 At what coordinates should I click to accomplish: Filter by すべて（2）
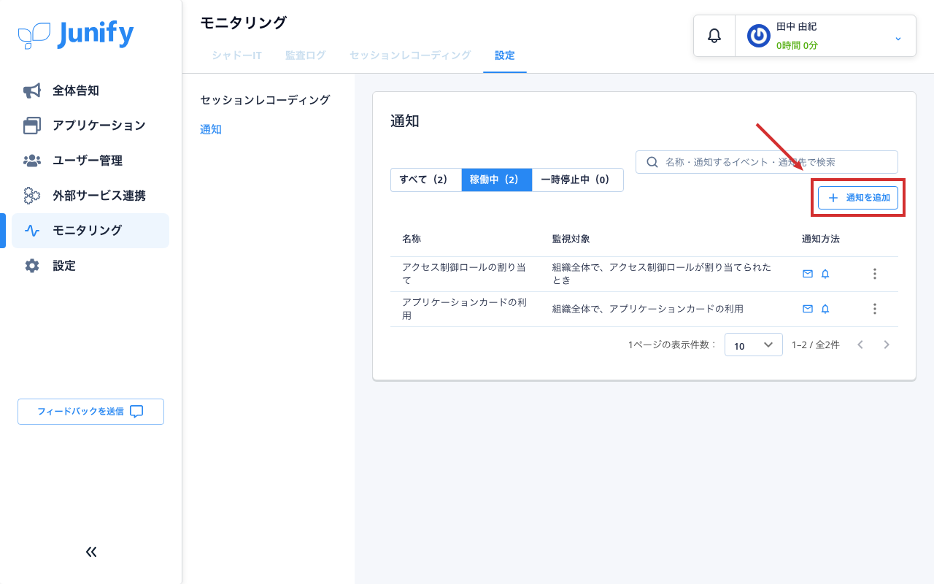coord(426,180)
